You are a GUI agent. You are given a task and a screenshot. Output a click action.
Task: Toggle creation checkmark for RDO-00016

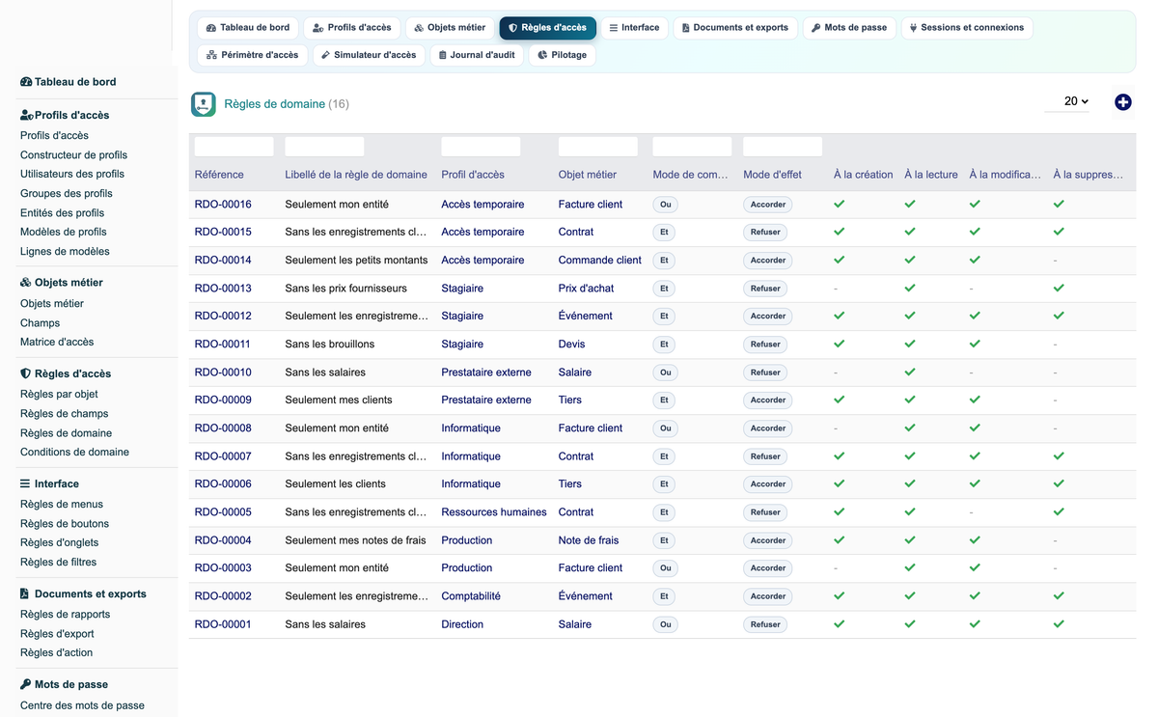pyautogui.click(x=840, y=205)
